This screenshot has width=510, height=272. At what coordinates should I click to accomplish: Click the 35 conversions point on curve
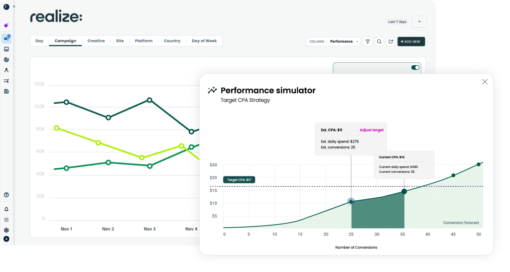click(x=404, y=191)
